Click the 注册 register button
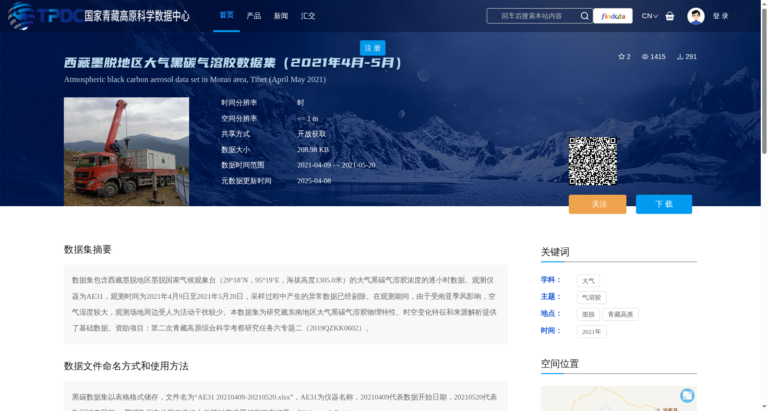The height and width of the screenshot is (411, 768). [372, 48]
